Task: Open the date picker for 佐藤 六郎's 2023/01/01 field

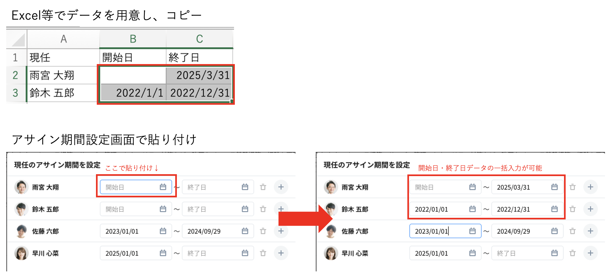Action: pos(162,231)
